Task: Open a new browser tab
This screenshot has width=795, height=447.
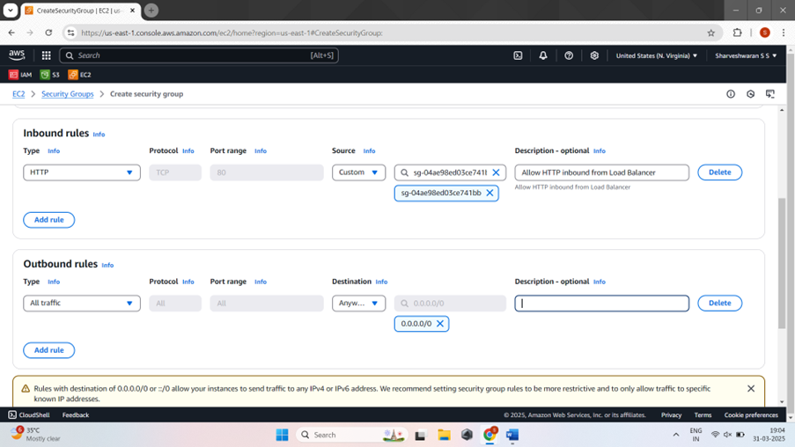Action: (x=151, y=11)
